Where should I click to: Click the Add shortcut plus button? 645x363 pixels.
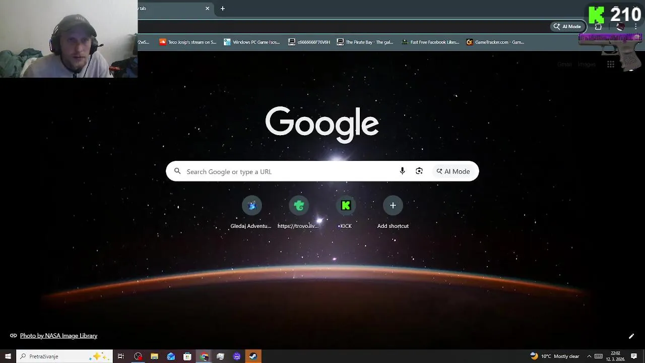(393, 205)
